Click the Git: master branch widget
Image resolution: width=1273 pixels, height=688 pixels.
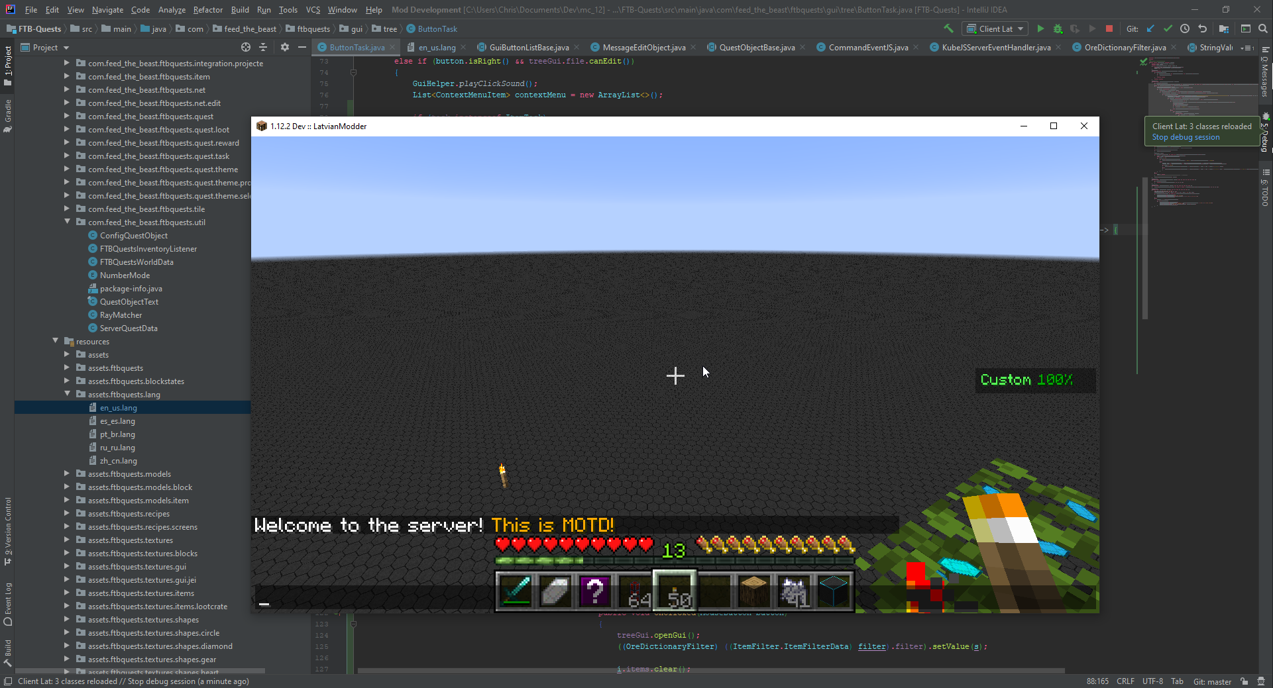(1212, 681)
